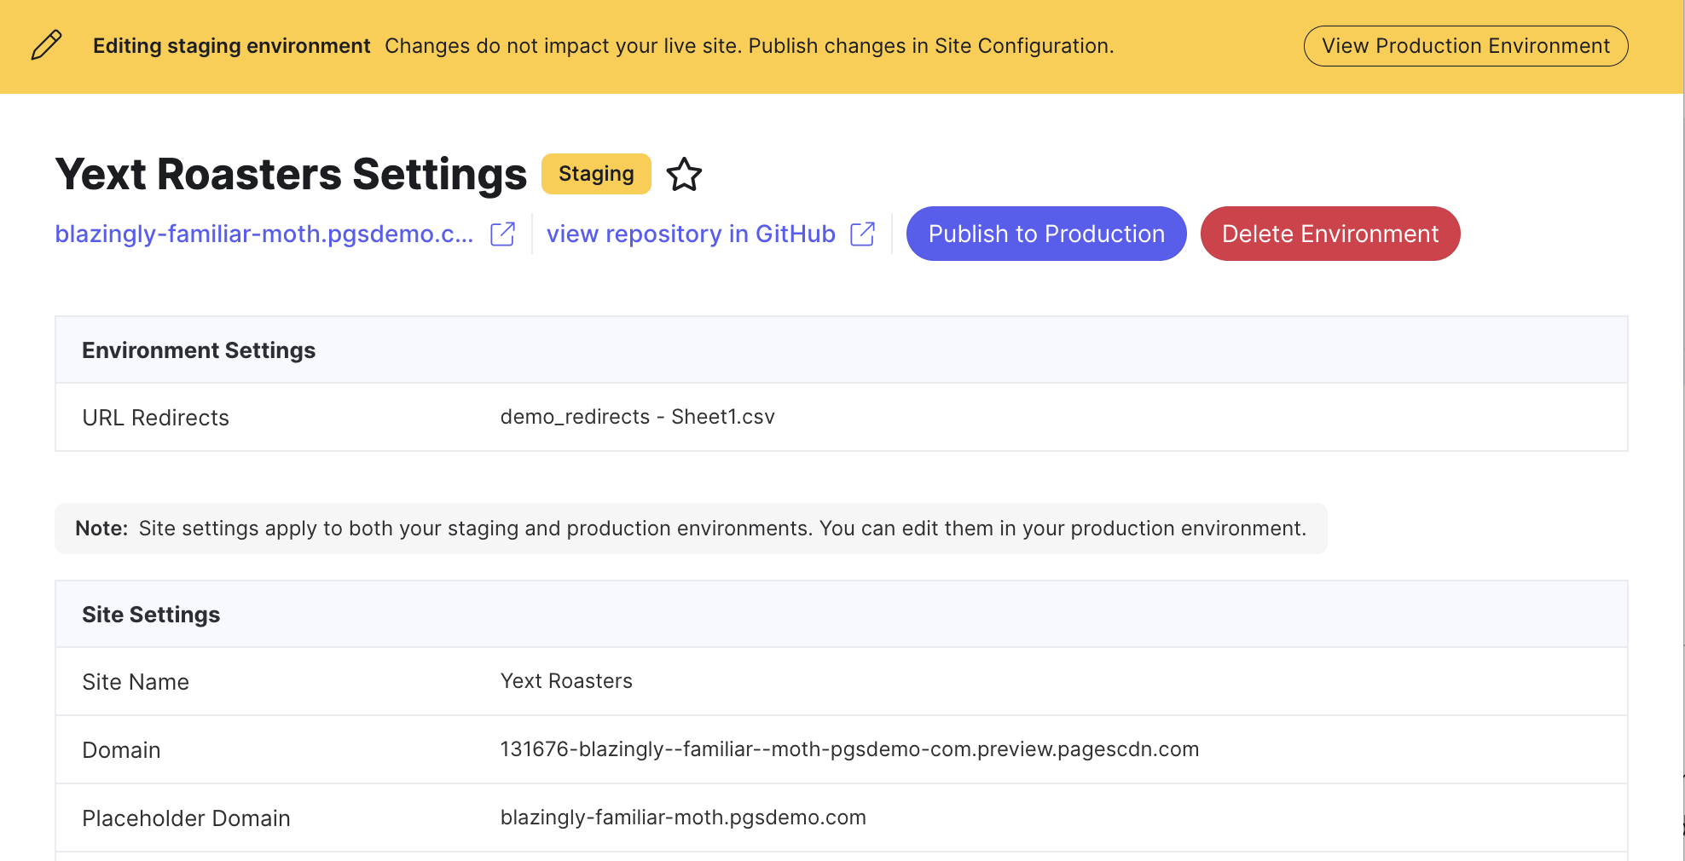Open blazingly-familiar-moth.pgsdemo link
The image size is (1685, 861).
pos(263,234)
